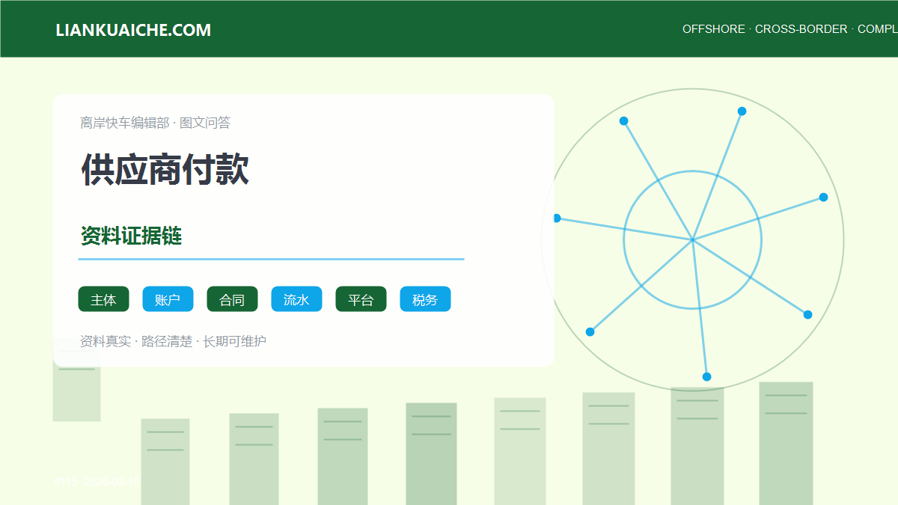Viewport: 898px width, 505px height.
Task: Click the center hub of the radial chart
Action: (x=693, y=240)
